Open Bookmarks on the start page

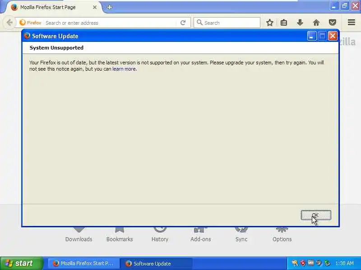click(120, 235)
